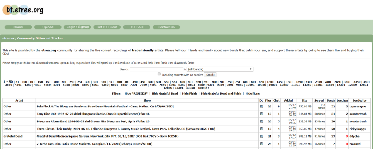
Task: Click the bt.etree.org logo
Action: [23, 10]
